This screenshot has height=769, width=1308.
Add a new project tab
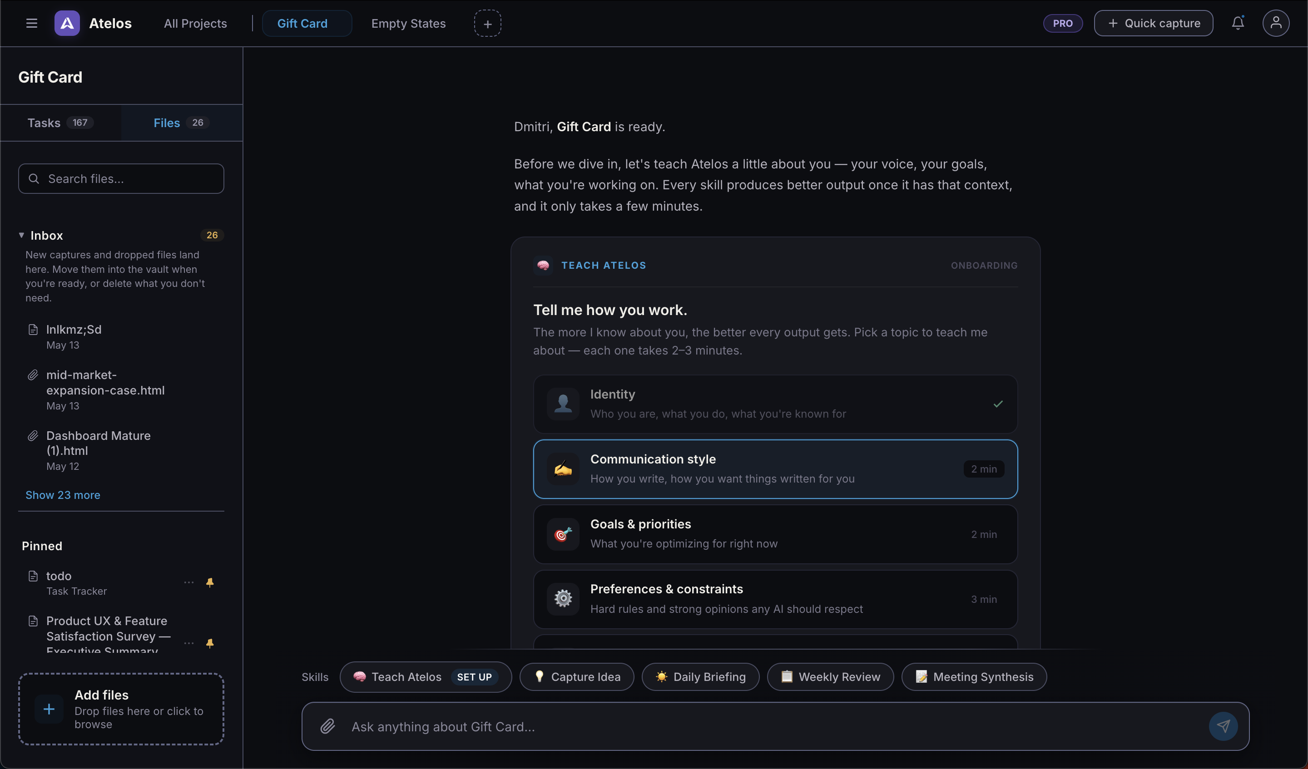pos(487,23)
